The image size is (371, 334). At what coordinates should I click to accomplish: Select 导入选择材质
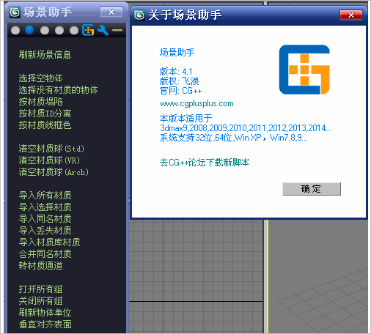pos(45,207)
